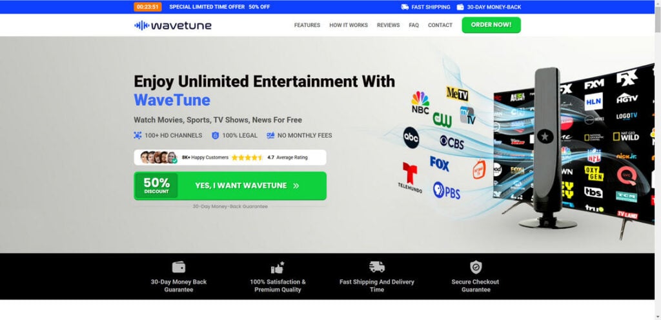Click "Secure Checkout Guarantee" text
The image size is (661, 320).
coord(475,285)
